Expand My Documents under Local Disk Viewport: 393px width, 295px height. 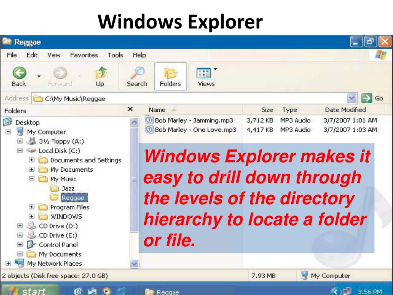(x=31, y=169)
